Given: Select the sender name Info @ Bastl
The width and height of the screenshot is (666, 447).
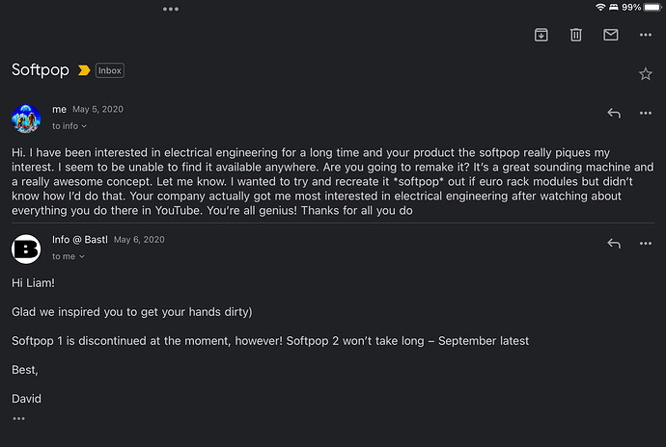Looking at the screenshot, I should click(x=80, y=240).
